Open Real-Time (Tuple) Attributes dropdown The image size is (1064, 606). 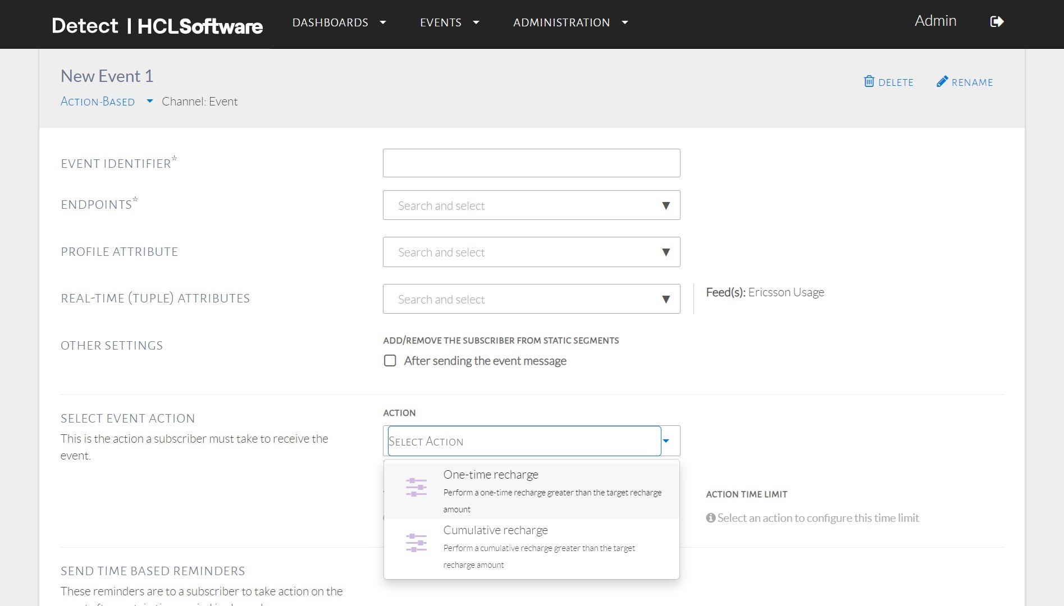pos(665,299)
